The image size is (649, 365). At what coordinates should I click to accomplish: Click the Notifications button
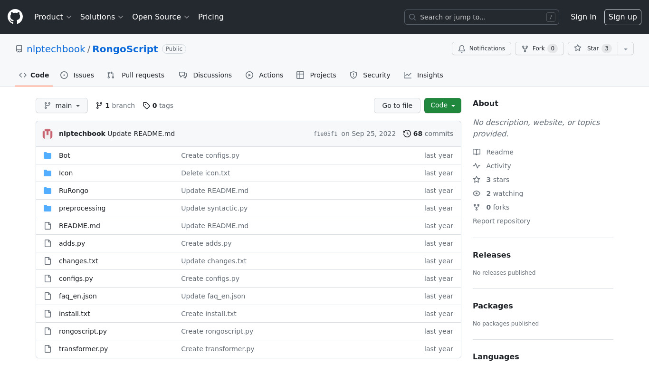481,48
